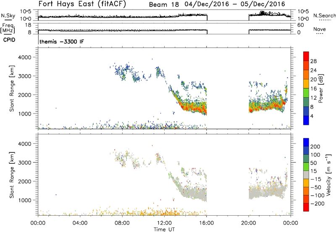The height and width of the screenshot is (232, 336).
Task: Click the 1000 tick in the velocity panel
Action: pyautogui.click(x=24, y=201)
